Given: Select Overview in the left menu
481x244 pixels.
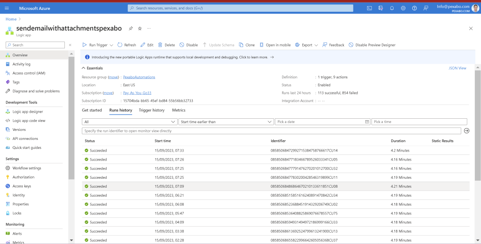Looking at the screenshot, I should 34,55.
